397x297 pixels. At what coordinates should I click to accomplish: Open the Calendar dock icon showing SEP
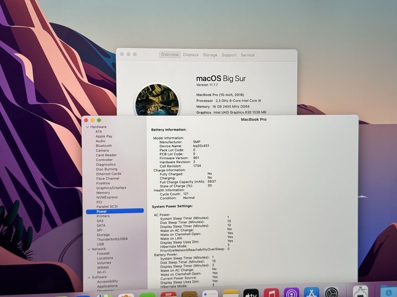coord(168,294)
